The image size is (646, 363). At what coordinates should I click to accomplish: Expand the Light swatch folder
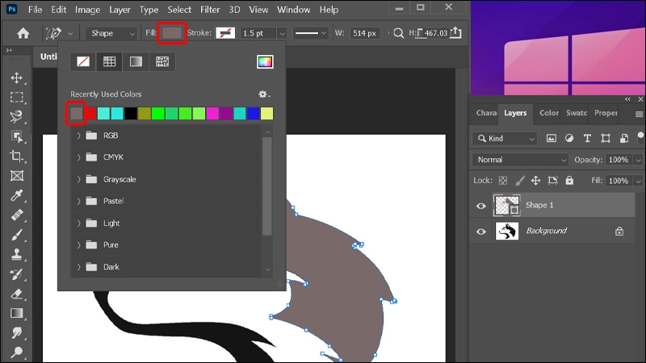click(78, 223)
